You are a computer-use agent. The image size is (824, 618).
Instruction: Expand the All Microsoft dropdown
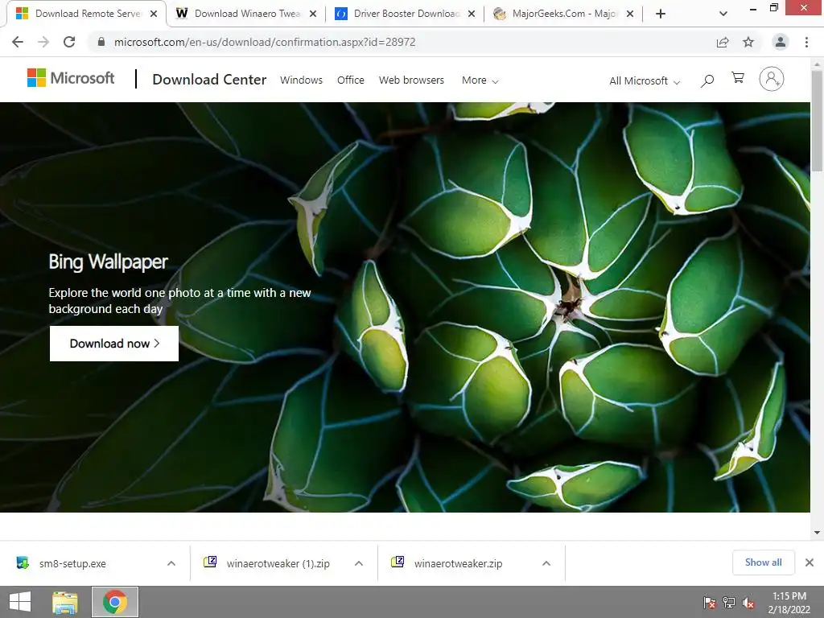pyautogui.click(x=645, y=81)
